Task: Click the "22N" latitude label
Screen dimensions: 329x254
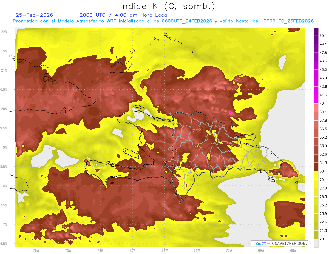Action: pos(5,32)
